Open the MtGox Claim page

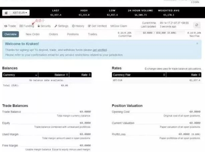click(119, 26)
